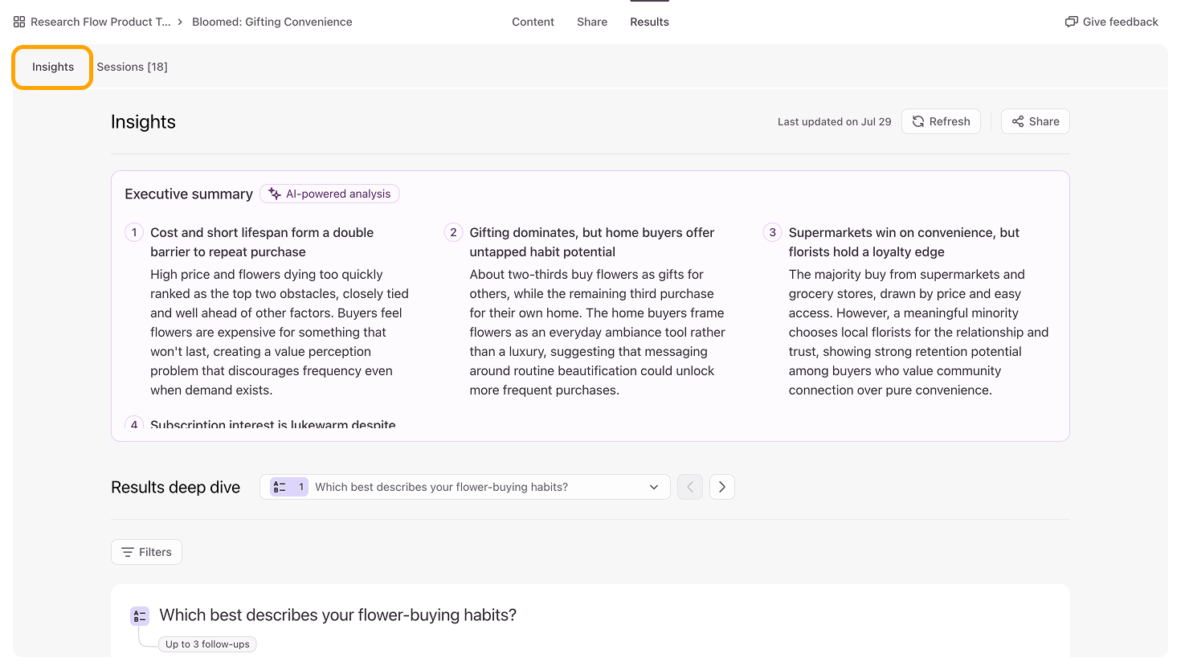Screen dimensions: 1181x670
Task: Open the Share tab in top navigation
Action: click(592, 22)
